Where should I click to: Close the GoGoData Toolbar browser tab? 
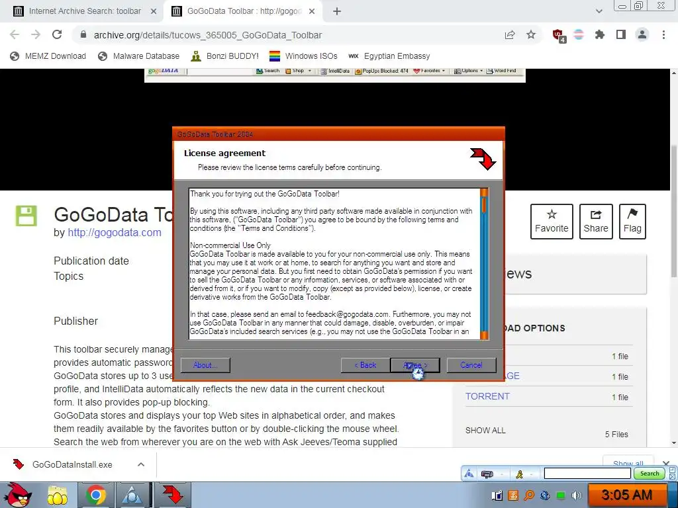click(x=312, y=12)
